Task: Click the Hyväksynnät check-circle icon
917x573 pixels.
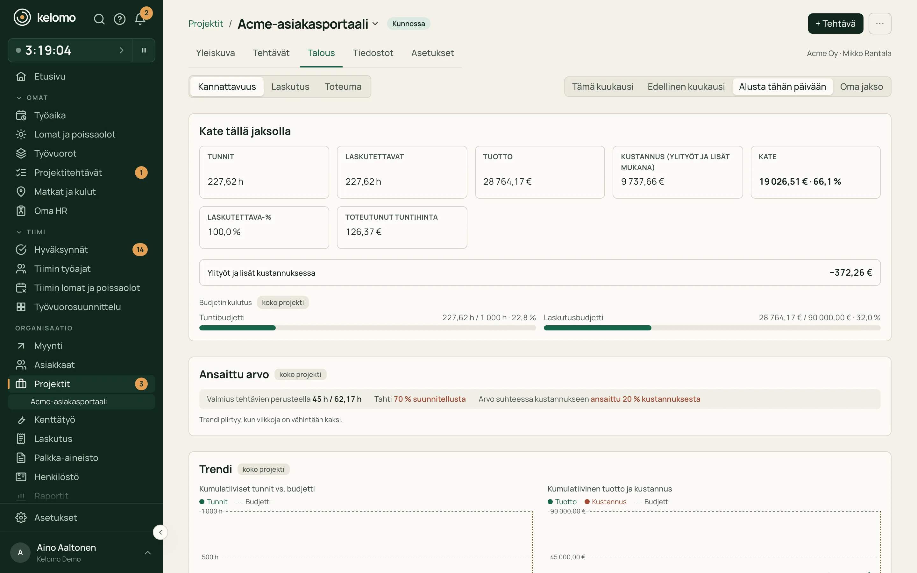Action: tap(21, 249)
